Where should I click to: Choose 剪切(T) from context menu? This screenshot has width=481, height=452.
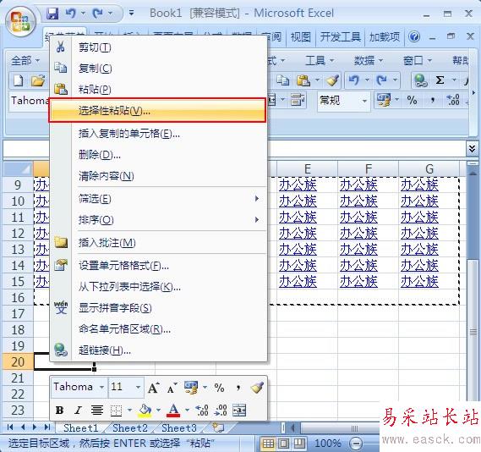tap(158, 47)
